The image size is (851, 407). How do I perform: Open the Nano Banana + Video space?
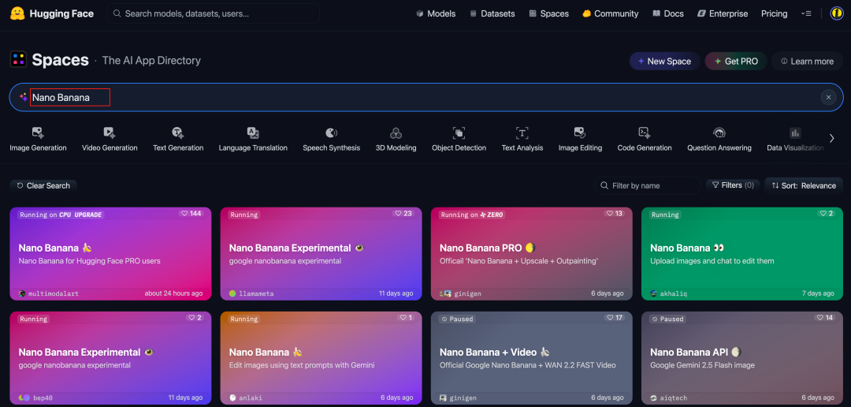pyautogui.click(x=532, y=357)
